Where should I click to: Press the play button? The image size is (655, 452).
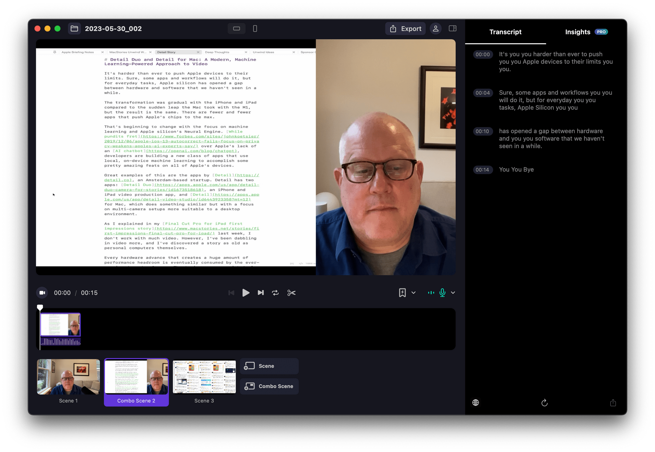click(245, 293)
